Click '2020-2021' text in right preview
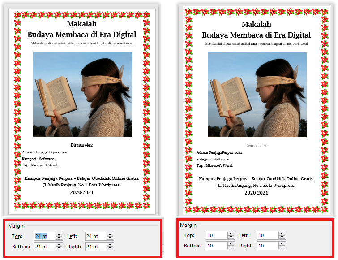The width and height of the screenshot is (338, 260). click(257, 193)
